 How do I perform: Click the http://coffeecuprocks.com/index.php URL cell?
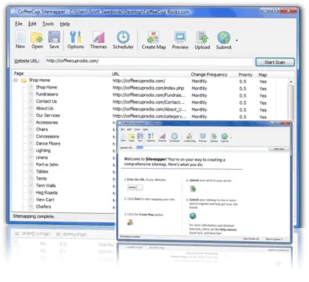pyautogui.click(x=148, y=88)
